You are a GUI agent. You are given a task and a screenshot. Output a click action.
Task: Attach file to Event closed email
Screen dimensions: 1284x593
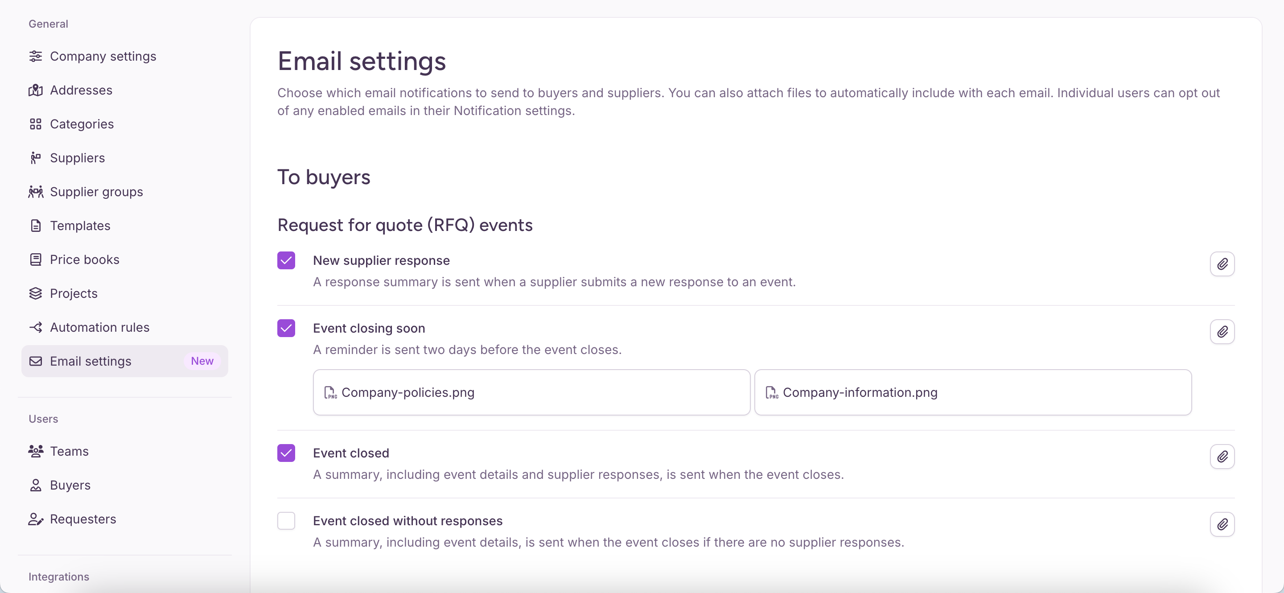pyautogui.click(x=1222, y=457)
